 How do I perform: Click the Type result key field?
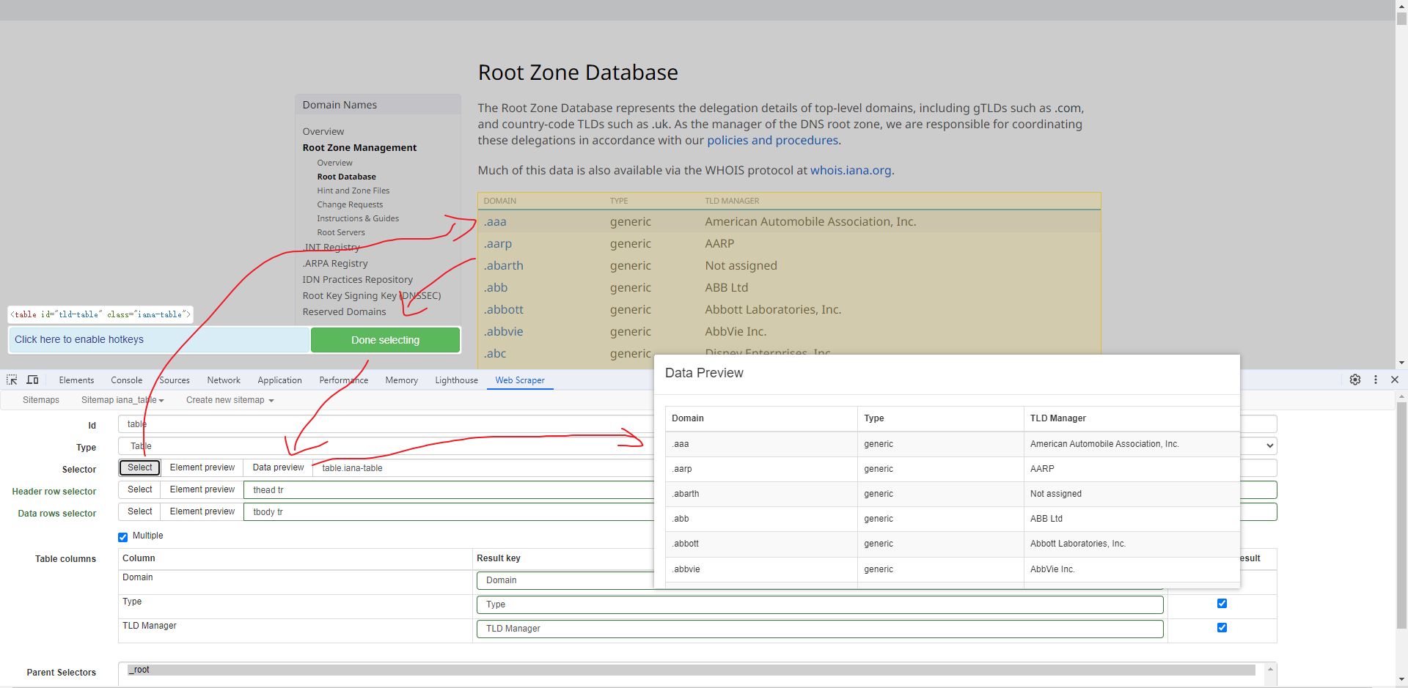(820, 604)
